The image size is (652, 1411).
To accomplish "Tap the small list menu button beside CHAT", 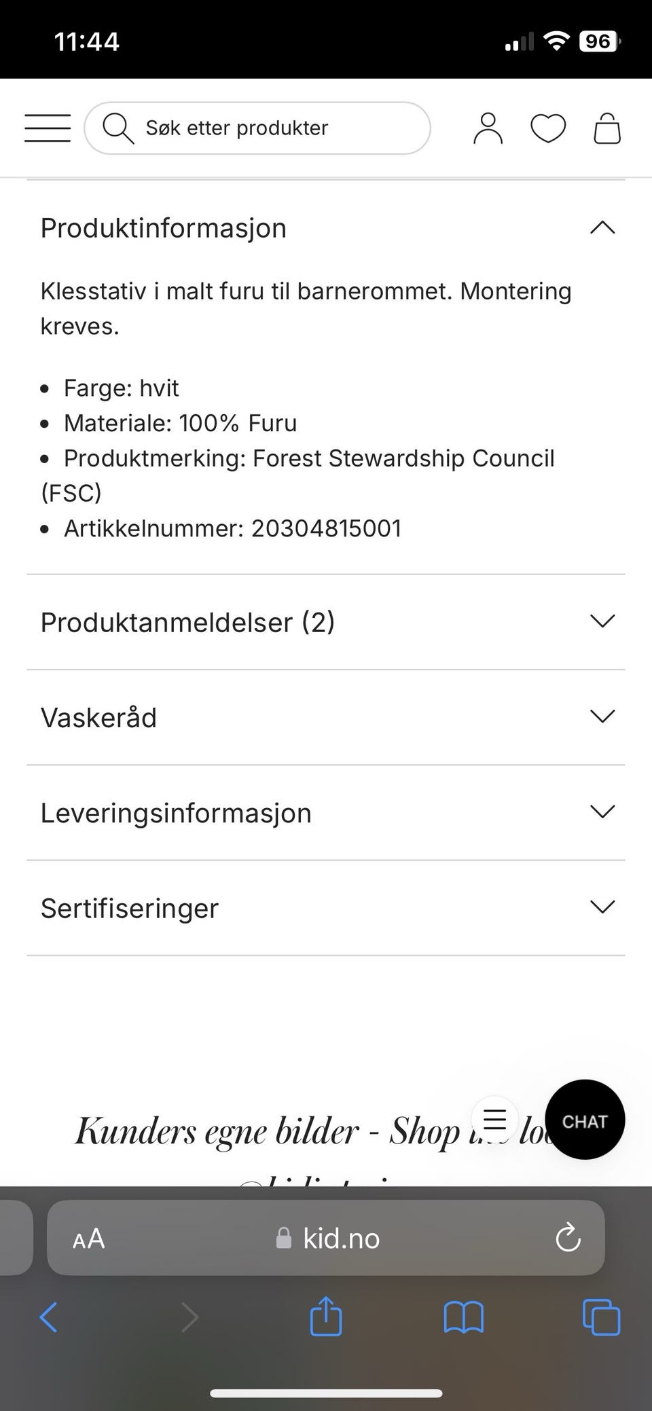I will 494,1119.
